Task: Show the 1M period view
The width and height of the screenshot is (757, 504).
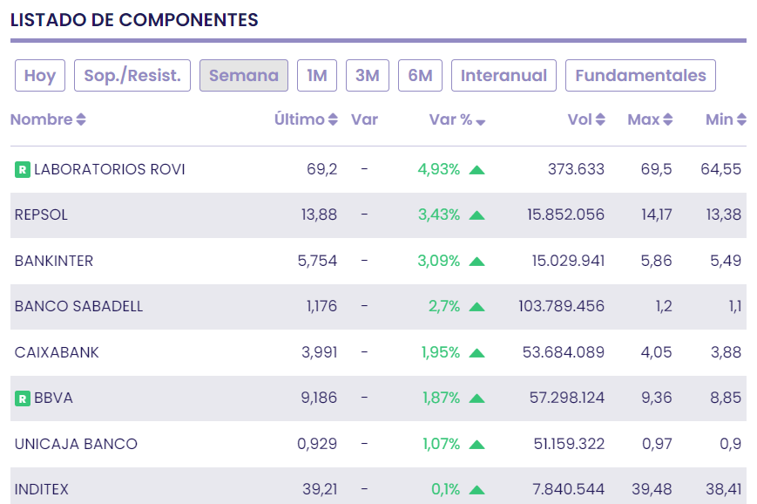Action: coord(317,76)
